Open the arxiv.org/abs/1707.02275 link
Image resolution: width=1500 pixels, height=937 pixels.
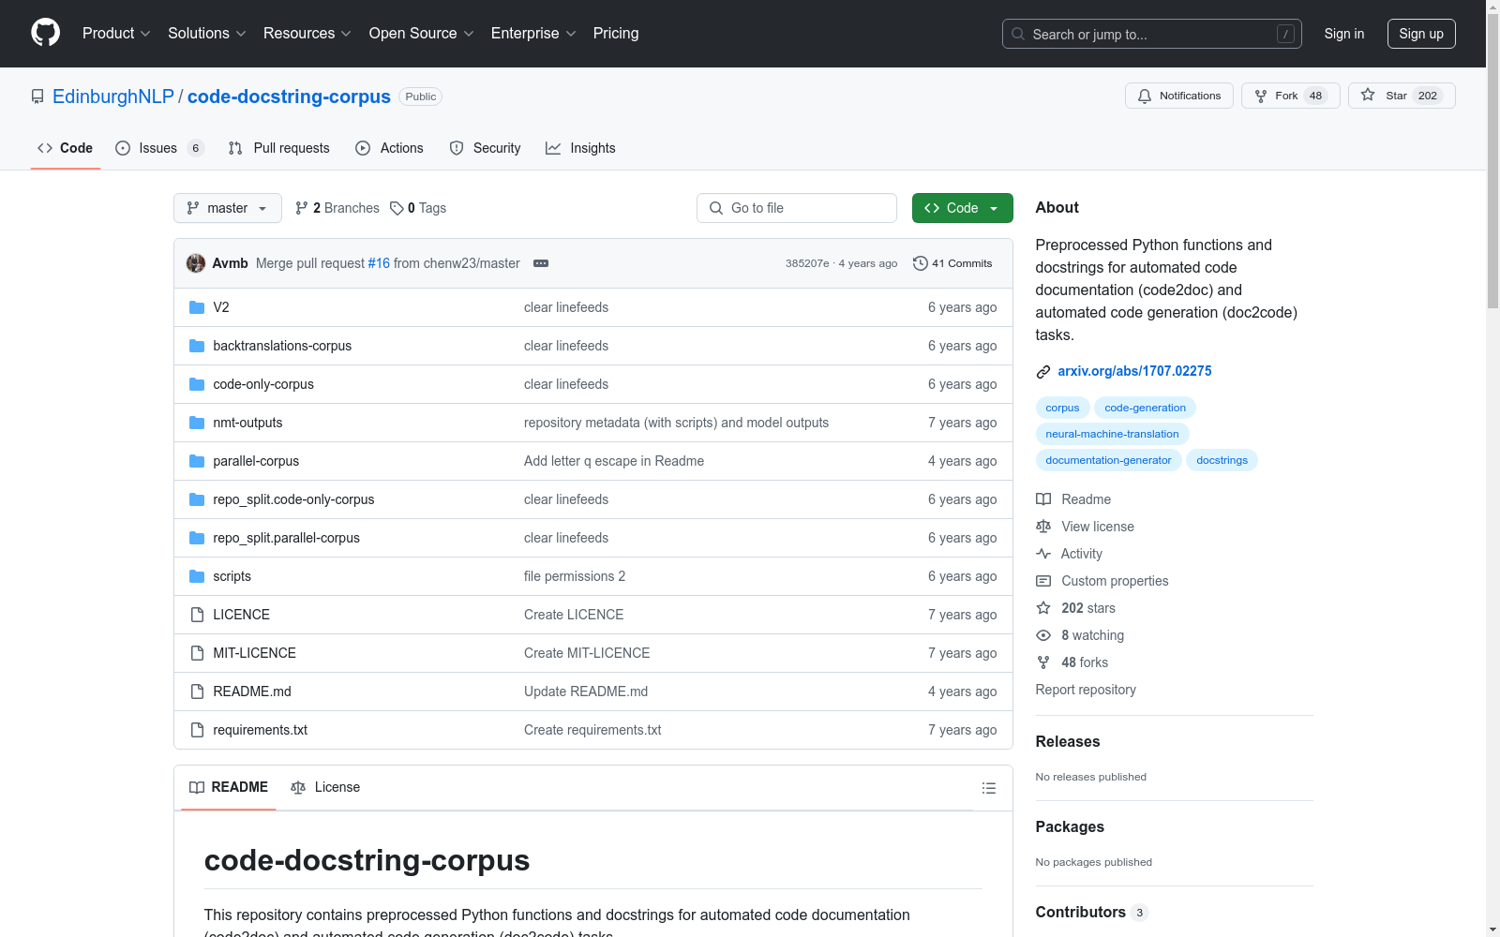pyautogui.click(x=1134, y=371)
